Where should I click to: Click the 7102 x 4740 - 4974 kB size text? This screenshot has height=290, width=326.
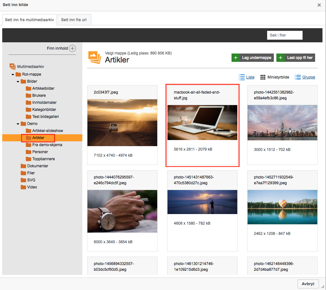tap(113, 155)
